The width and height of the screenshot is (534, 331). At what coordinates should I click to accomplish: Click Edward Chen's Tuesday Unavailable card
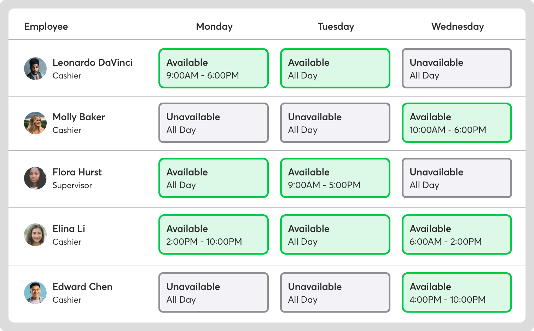(x=335, y=292)
